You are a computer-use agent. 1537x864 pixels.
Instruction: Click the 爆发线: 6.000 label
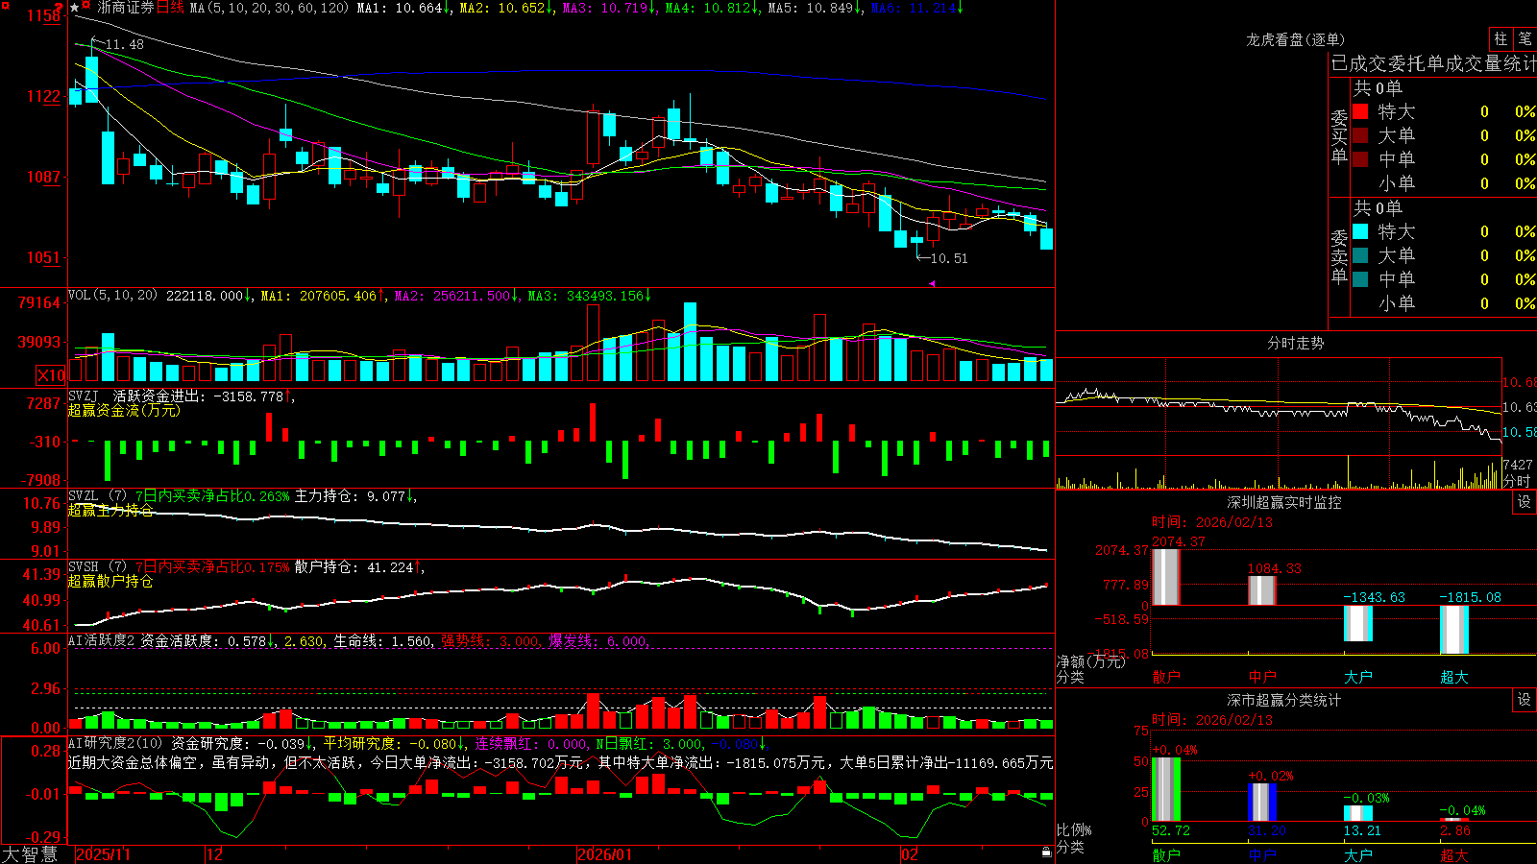[598, 640]
